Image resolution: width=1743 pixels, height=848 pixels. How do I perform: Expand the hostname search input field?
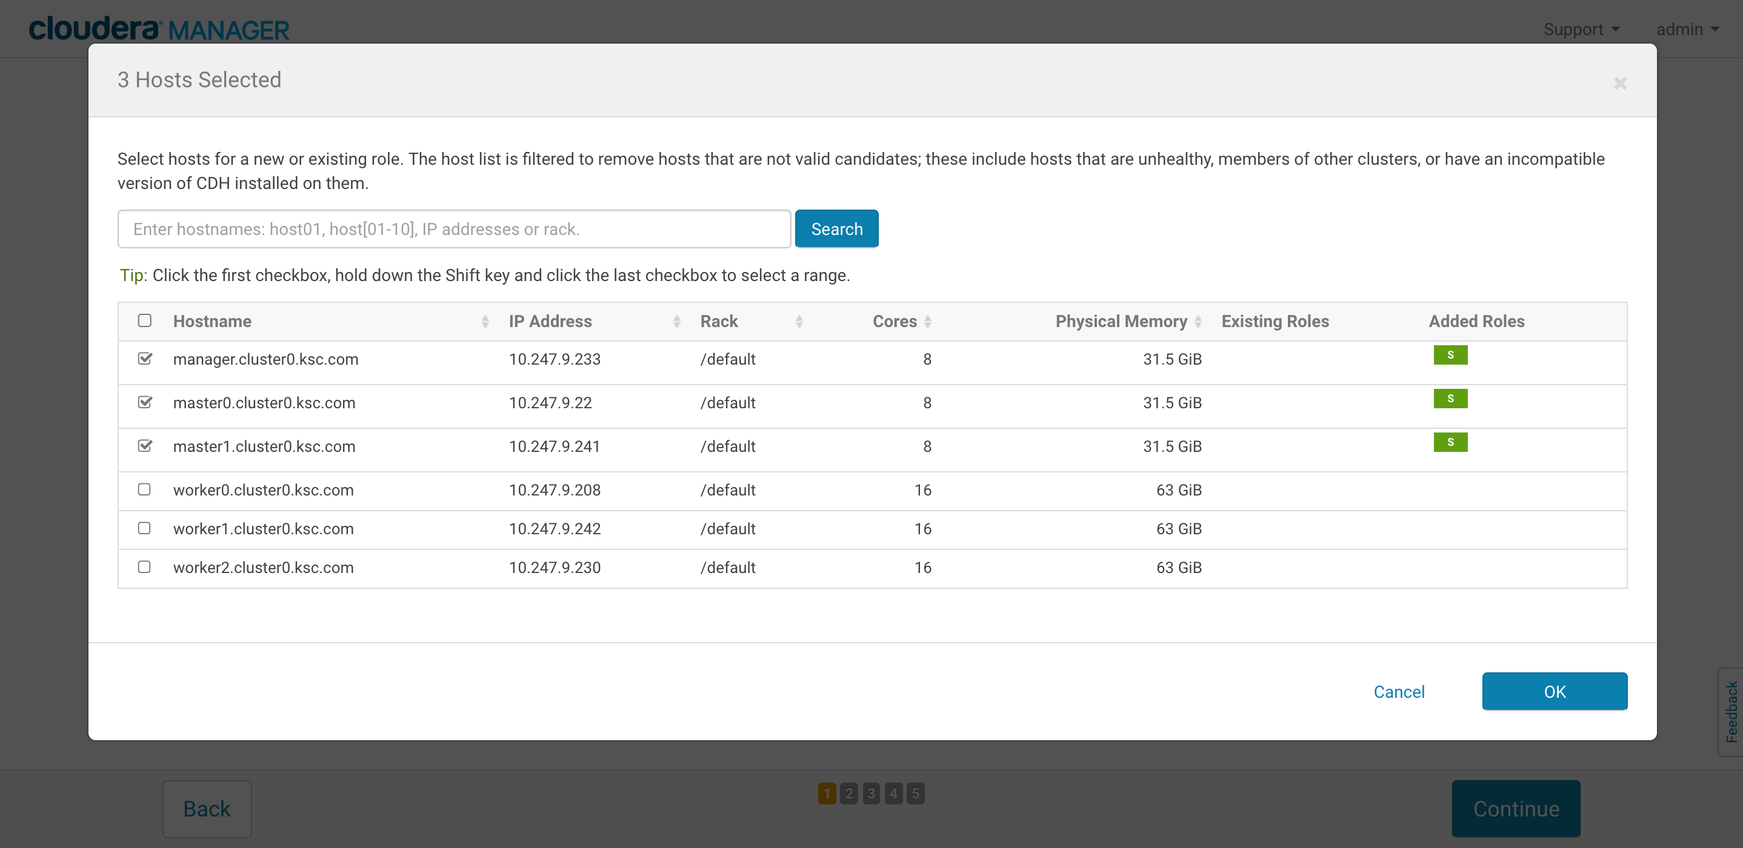453,229
